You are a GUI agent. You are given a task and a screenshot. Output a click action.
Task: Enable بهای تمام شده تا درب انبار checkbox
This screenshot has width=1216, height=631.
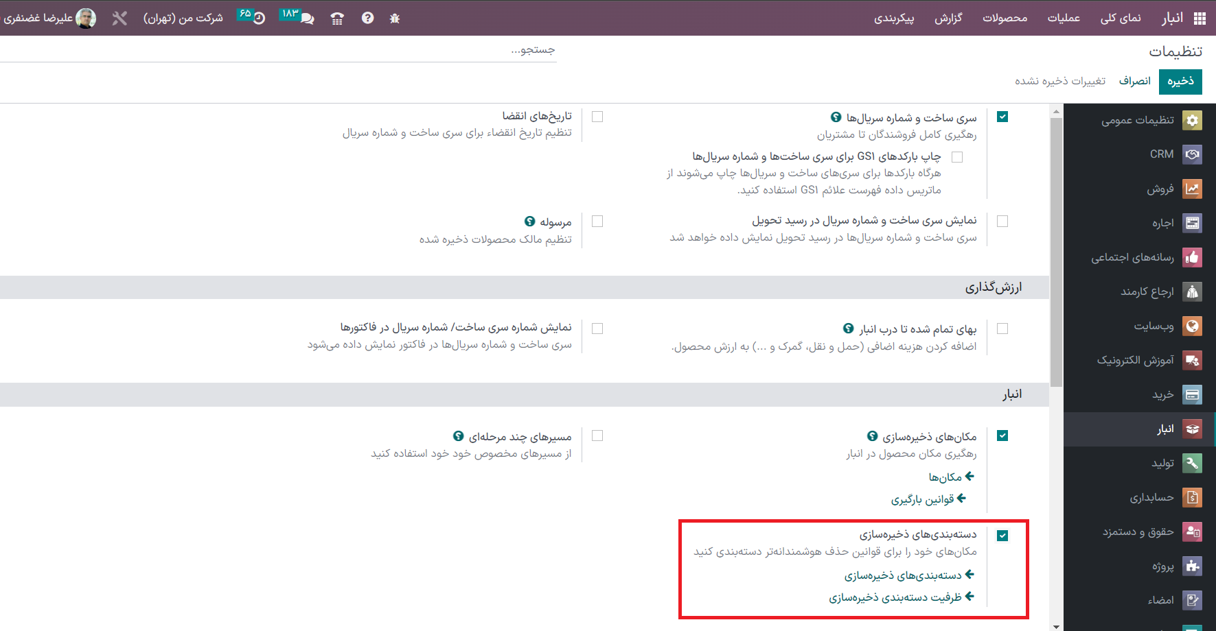point(1002,329)
